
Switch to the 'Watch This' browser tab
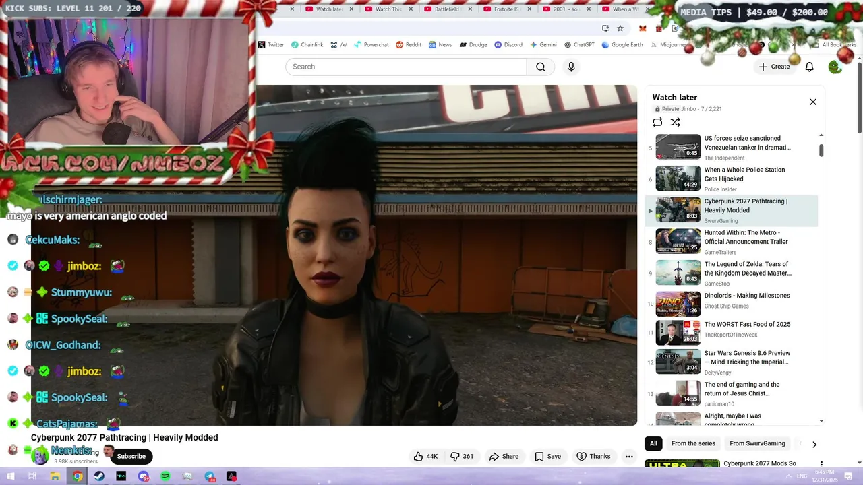tap(388, 9)
